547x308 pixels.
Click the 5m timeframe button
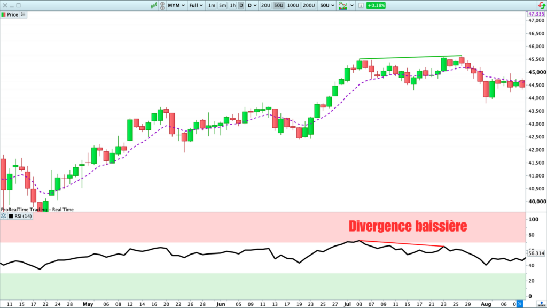(222, 5)
